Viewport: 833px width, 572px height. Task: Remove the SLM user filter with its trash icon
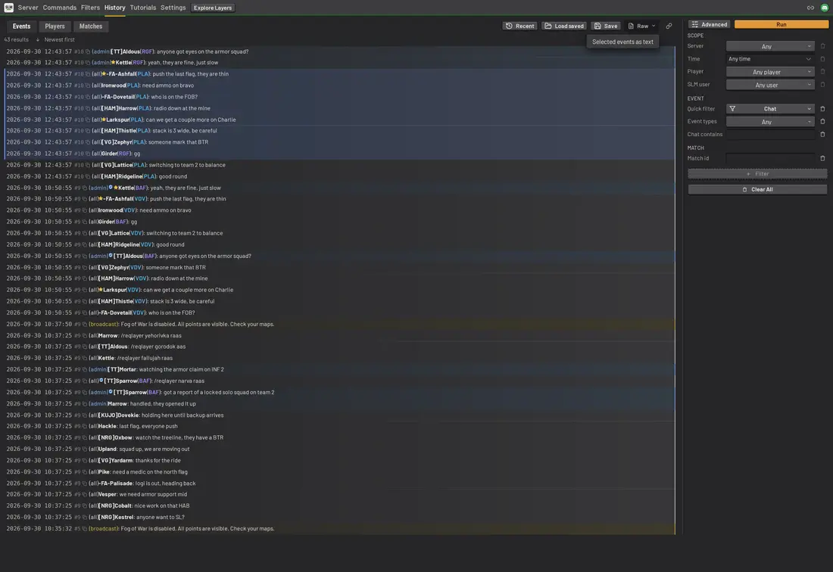tap(822, 85)
